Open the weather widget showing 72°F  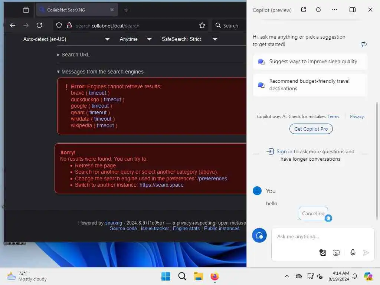27,276
